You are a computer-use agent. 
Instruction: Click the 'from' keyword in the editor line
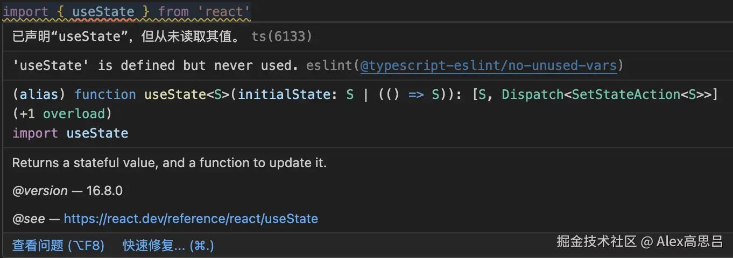click(173, 11)
